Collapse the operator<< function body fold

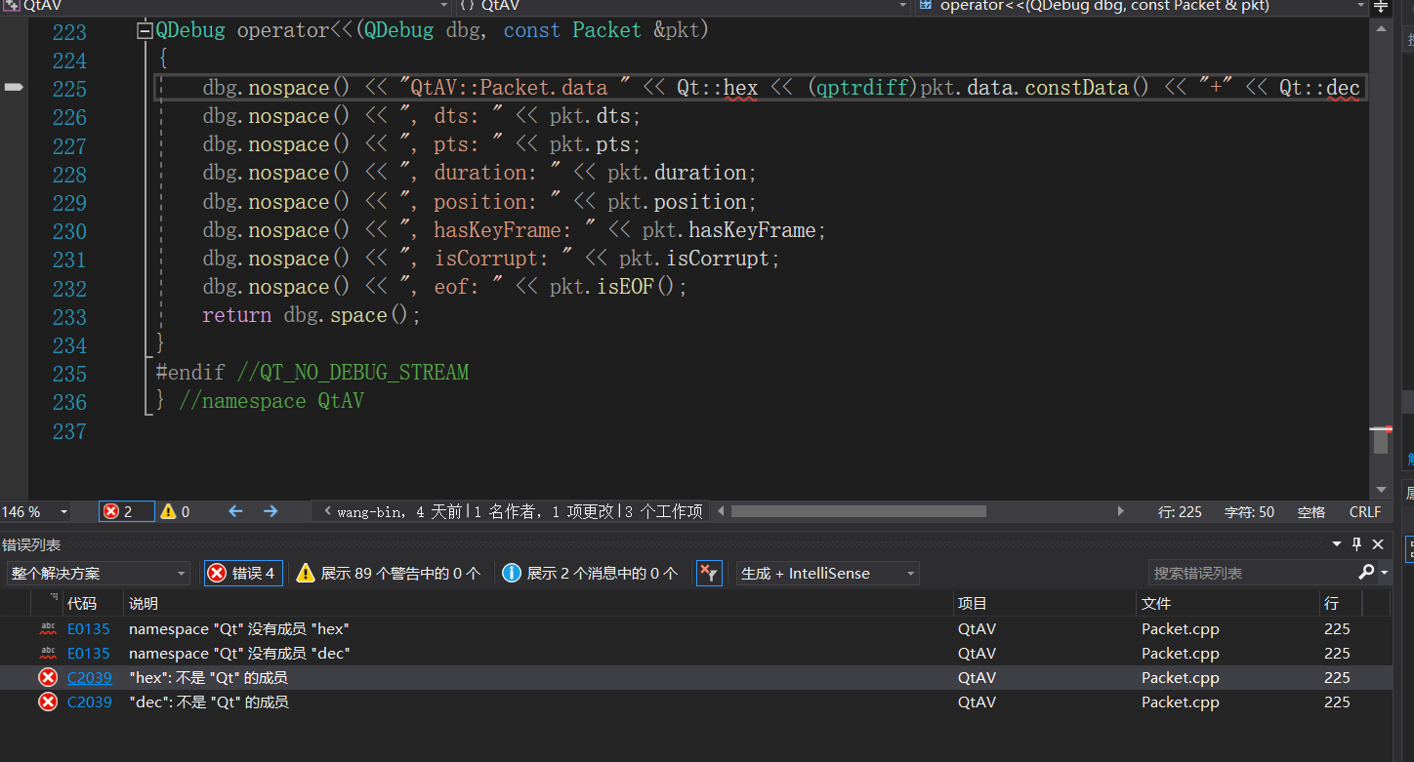144,29
